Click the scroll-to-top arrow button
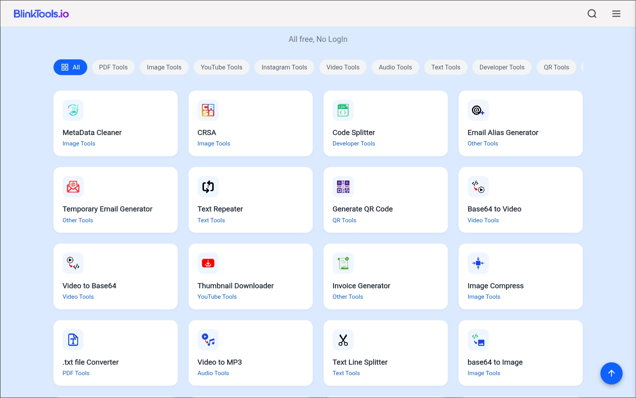Image resolution: width=636 pixels, height=398 pixels. tap(611, 373)
